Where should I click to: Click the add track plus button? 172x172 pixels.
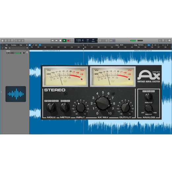pos(2,48)
